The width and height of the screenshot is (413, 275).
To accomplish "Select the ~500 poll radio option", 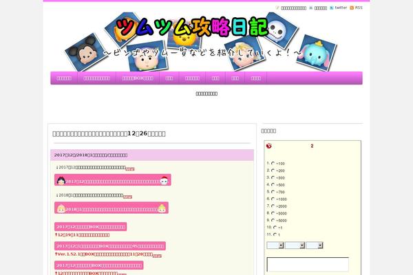I will (273, 184).
